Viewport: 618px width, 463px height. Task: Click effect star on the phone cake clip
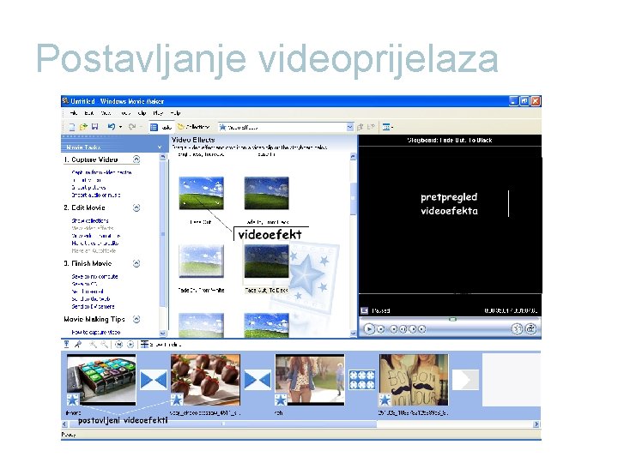coord(72,400)
